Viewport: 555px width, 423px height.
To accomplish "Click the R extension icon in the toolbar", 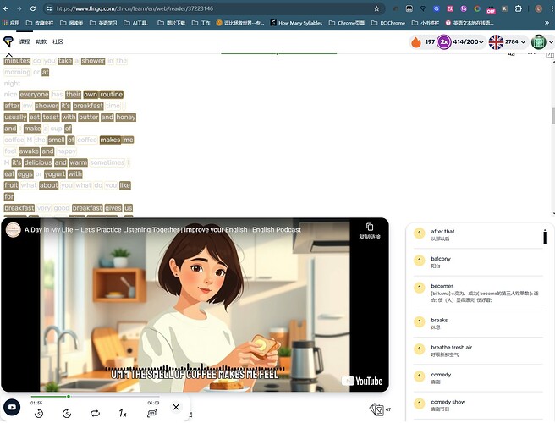I will pyautogui.click(x=505, y=8).
